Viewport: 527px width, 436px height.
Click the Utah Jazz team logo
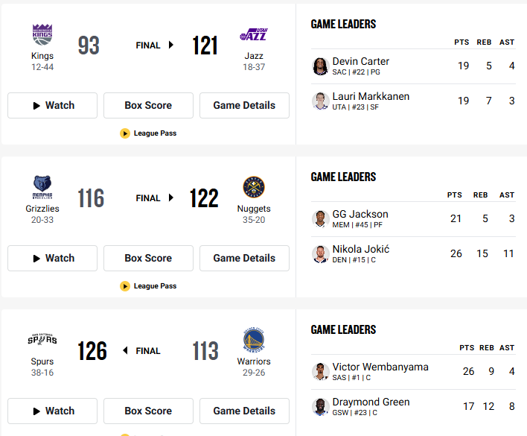point(254,34)
